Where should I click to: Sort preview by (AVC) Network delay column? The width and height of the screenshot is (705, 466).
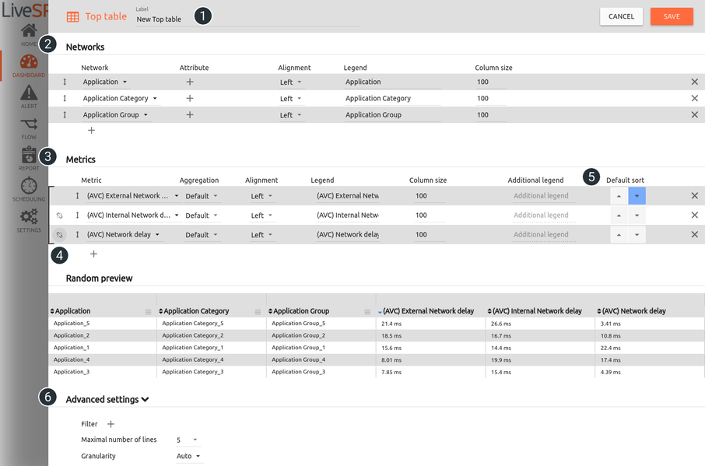(631, 311)
